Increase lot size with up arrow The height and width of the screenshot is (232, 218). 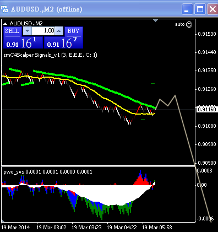coord(59,31)
